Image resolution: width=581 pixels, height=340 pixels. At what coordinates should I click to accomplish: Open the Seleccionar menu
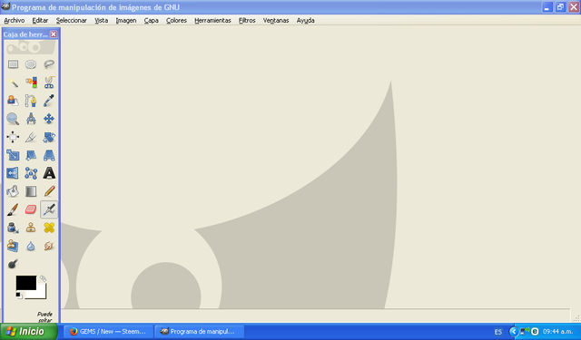point(71,20)
